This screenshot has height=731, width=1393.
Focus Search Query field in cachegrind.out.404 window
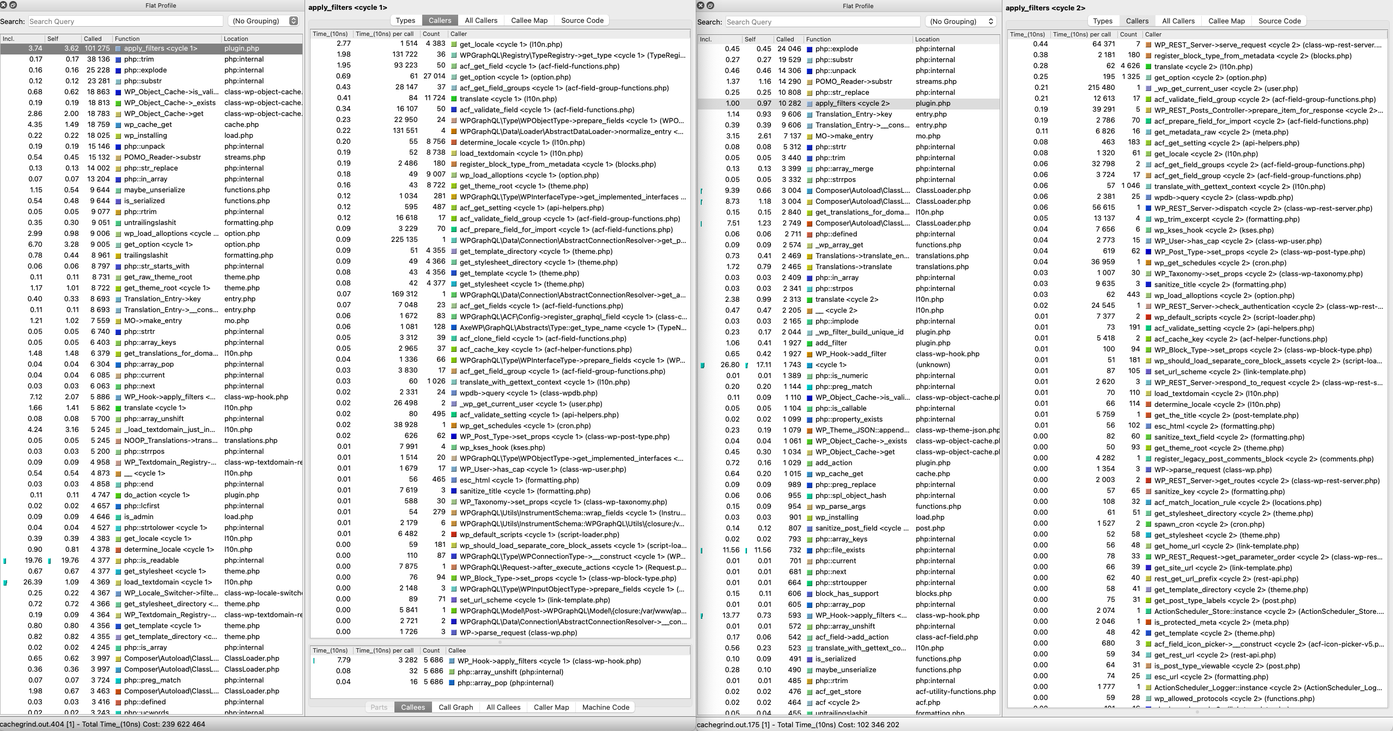click(125, 21)
